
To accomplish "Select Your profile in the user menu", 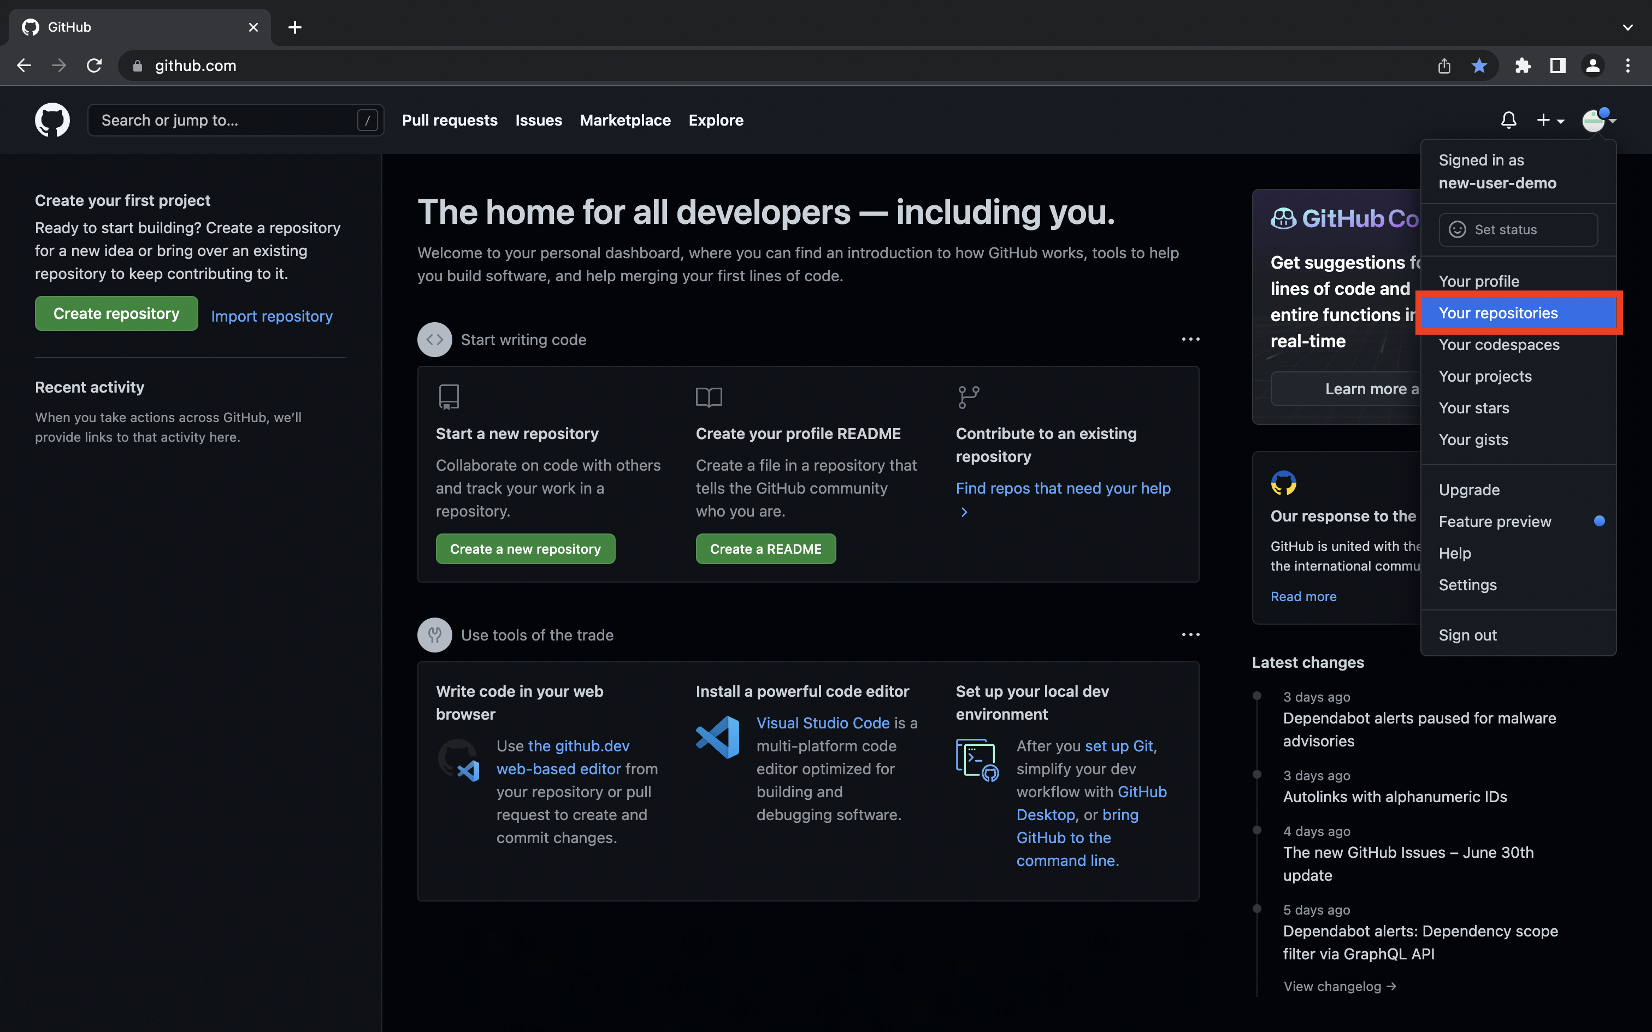I will coord(1518,281).
